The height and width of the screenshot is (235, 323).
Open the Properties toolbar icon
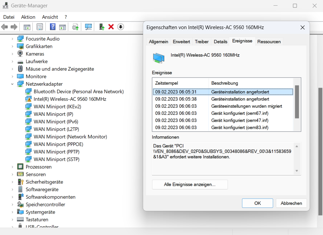point(39,27)
